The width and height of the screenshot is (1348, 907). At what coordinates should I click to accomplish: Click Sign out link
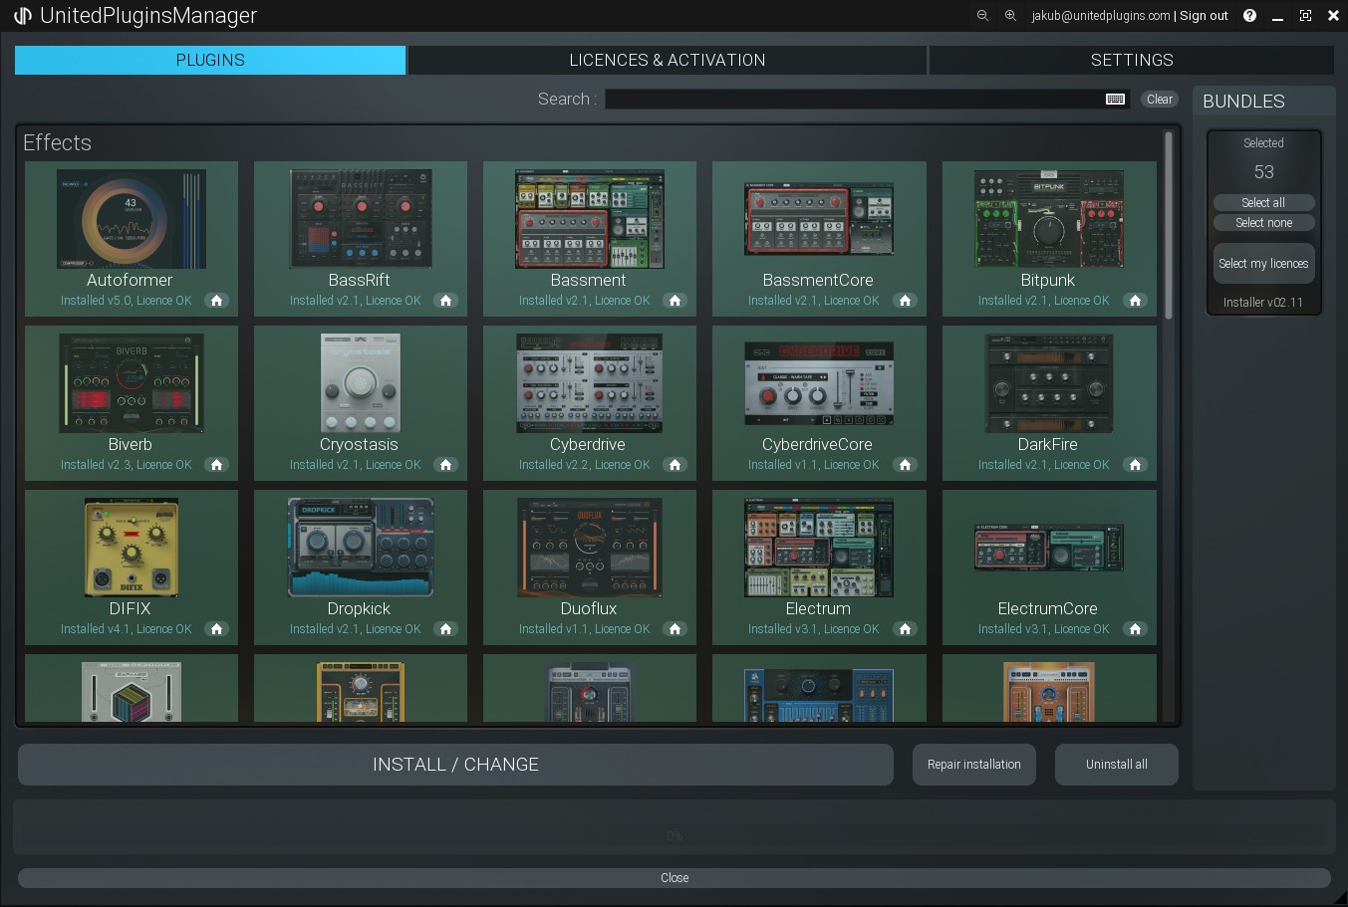[x=1204, y=16]
